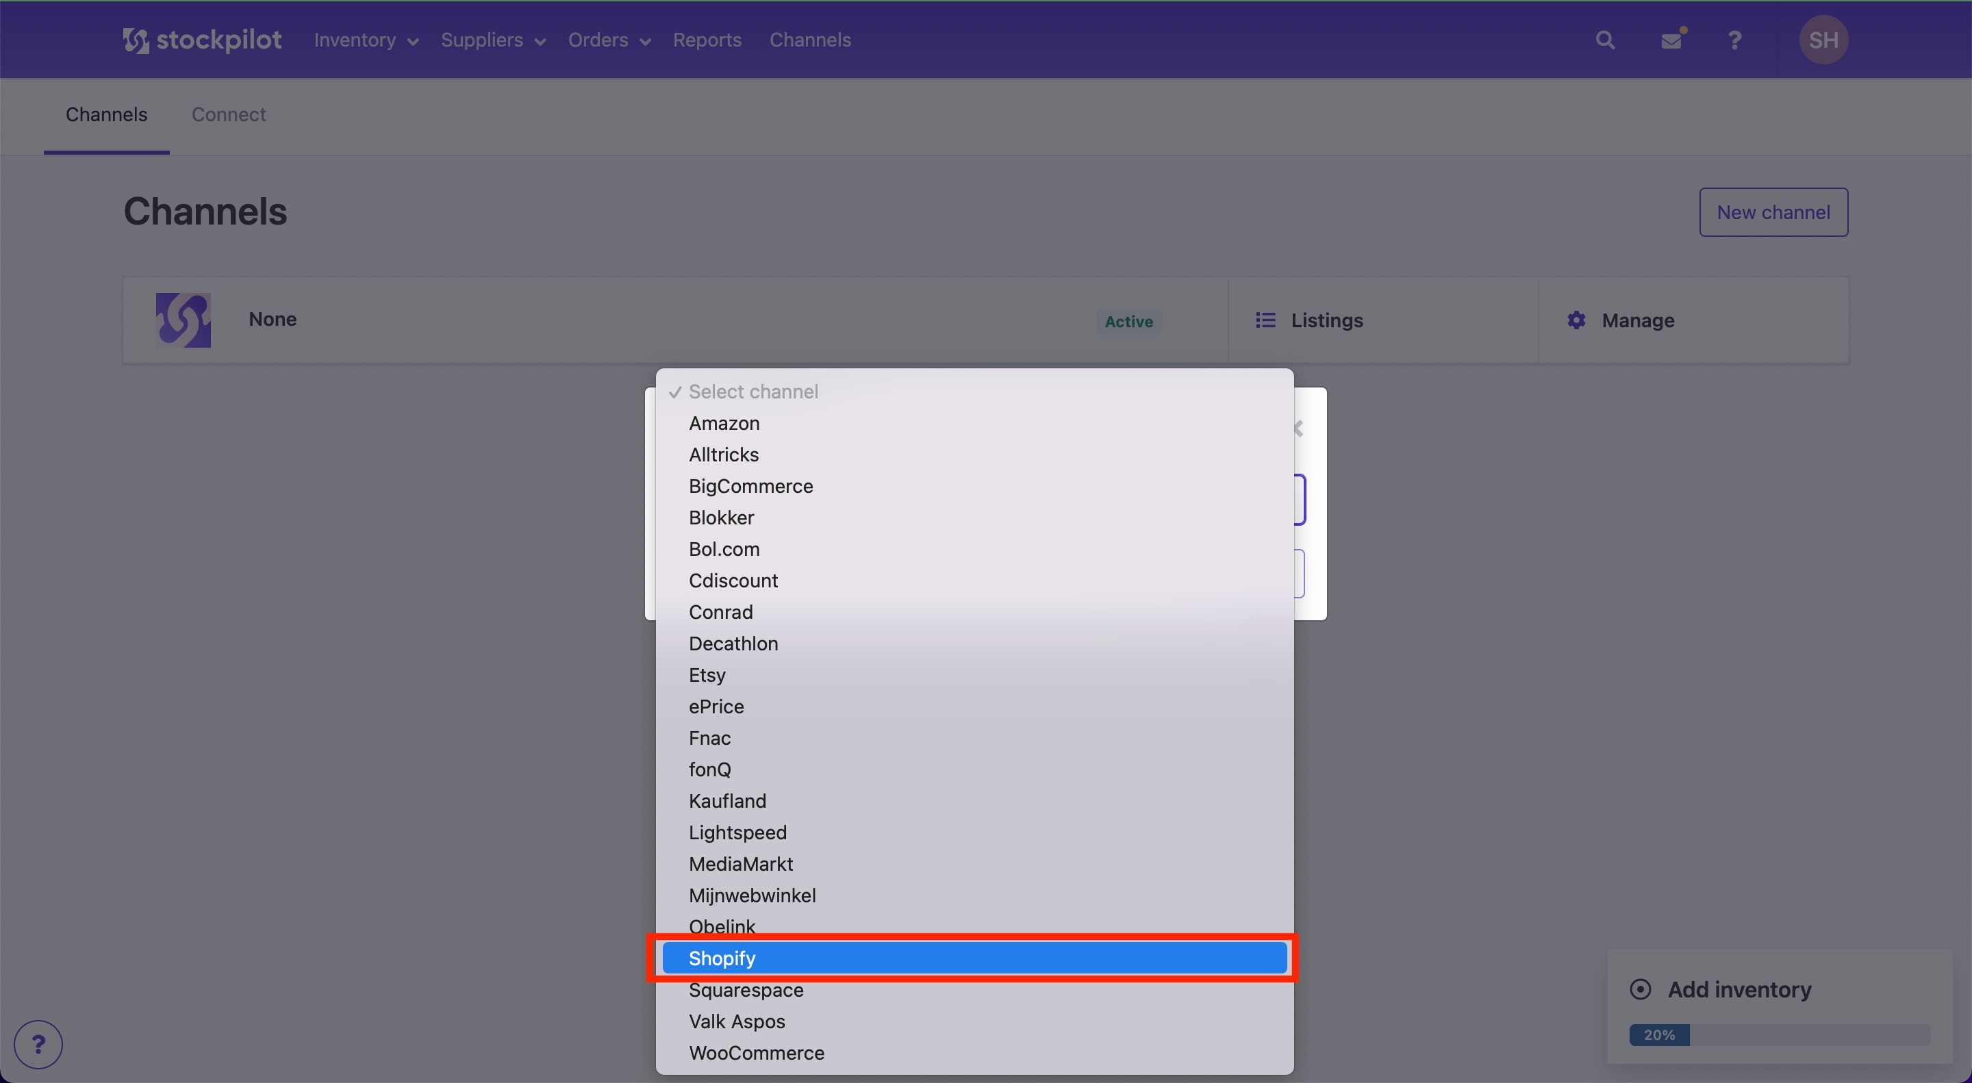
Task: Click the None channel logo thumbnail
Action: pyautogui.click(x=183, y=320)
